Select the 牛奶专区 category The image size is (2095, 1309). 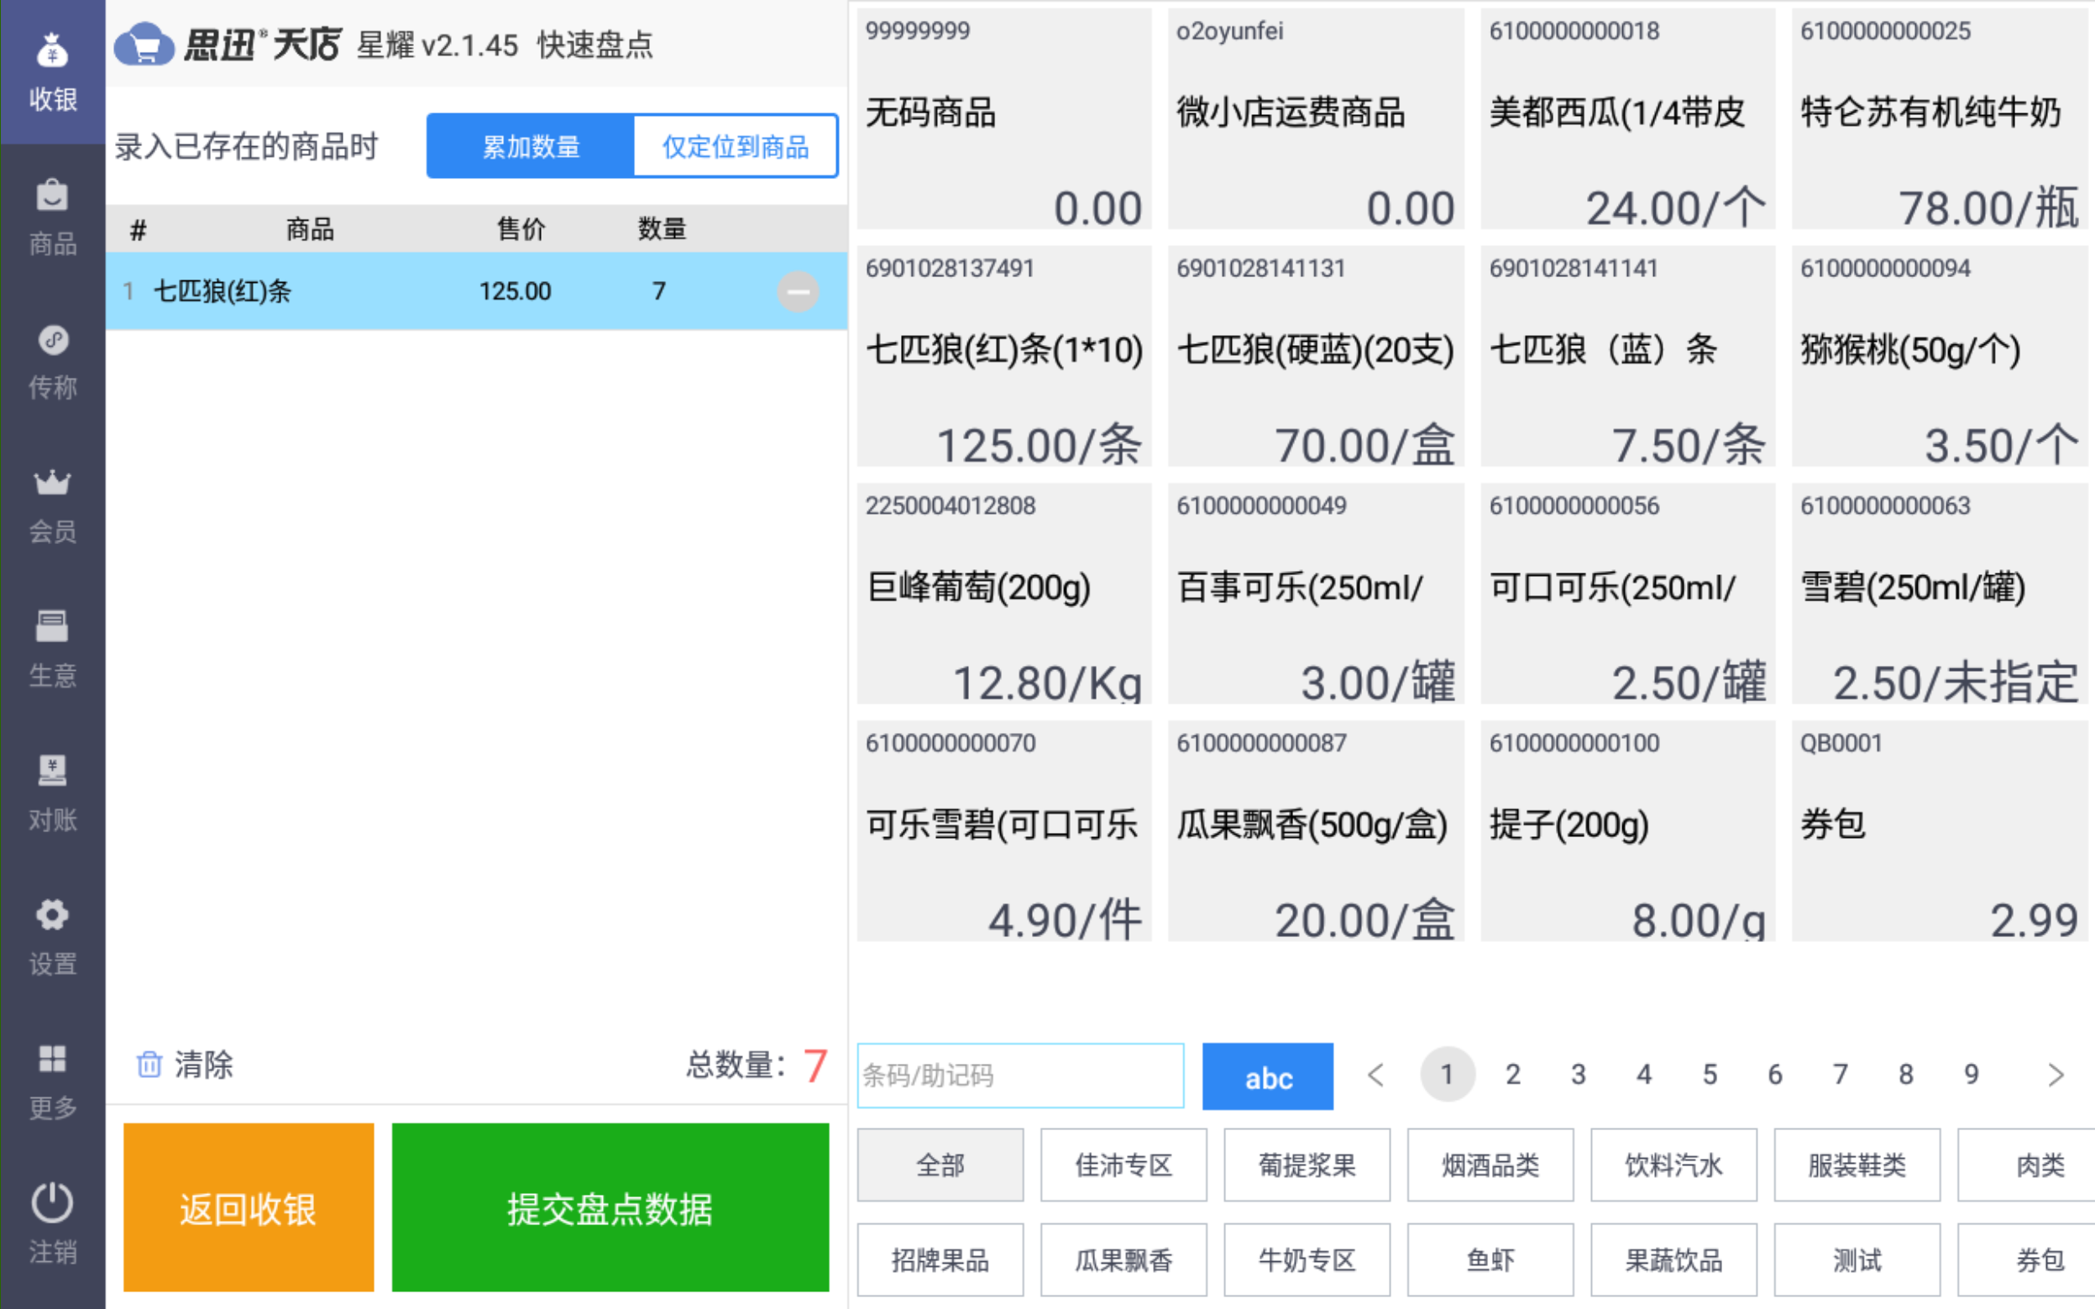[1307, 1260]
